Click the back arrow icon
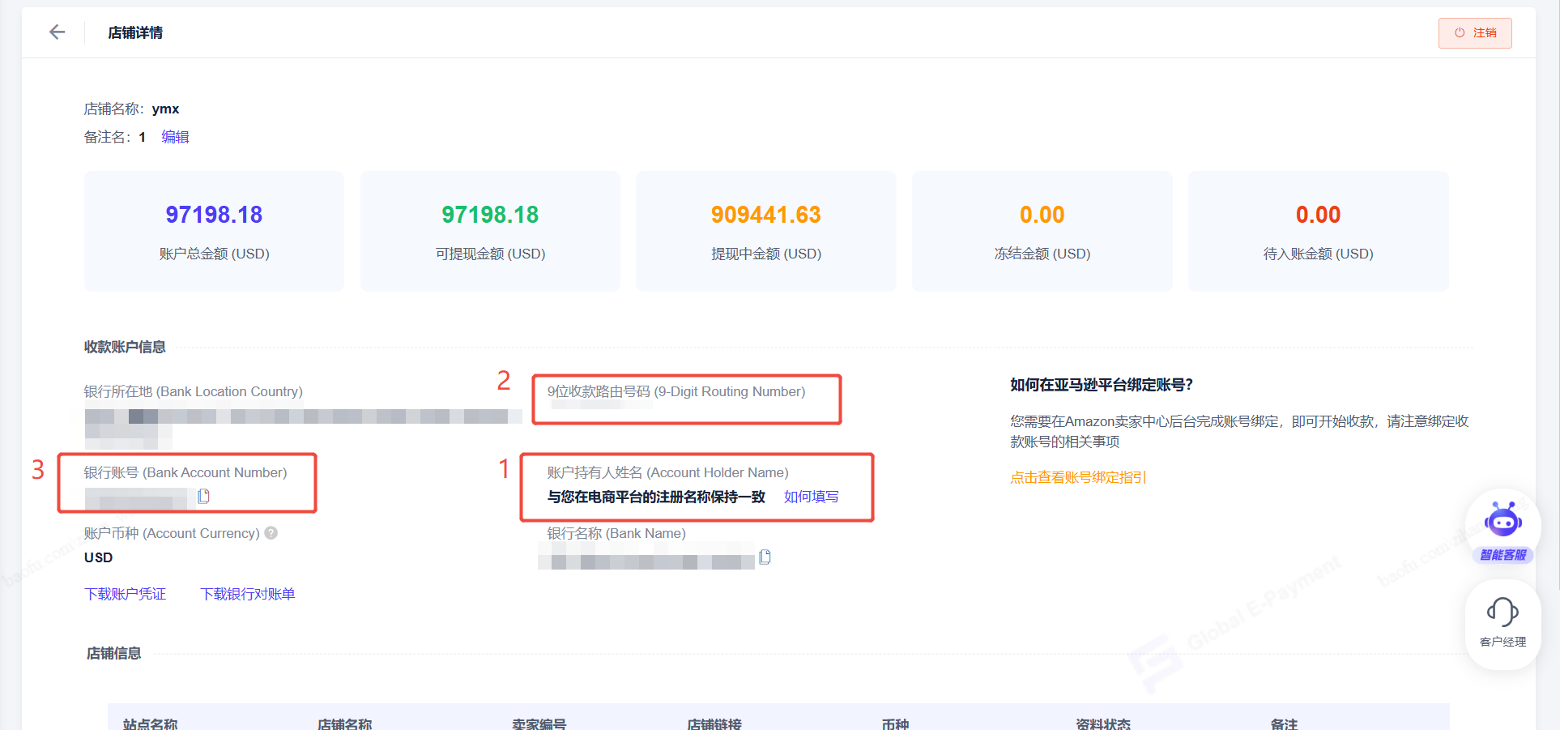This screenshot has height=730, width=1560. click(x=57, y=32)
